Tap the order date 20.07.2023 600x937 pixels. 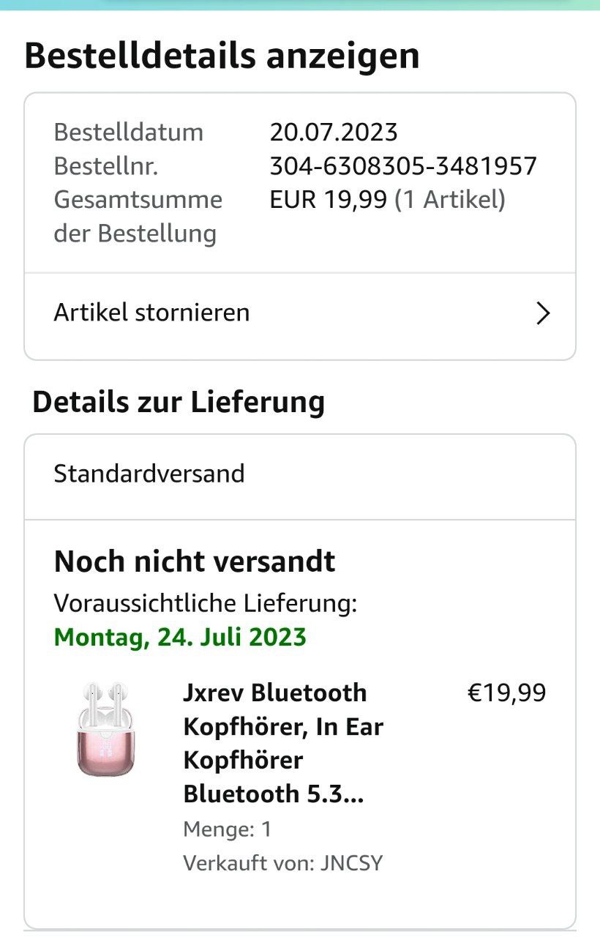coord(334,132)
